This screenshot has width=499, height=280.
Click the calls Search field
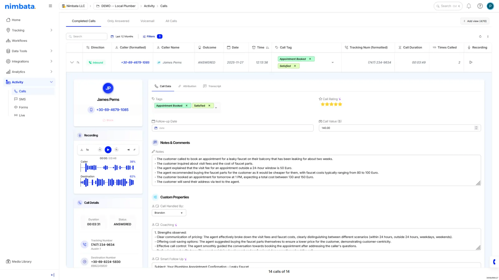pyautogui.click(x=87, y=36)
